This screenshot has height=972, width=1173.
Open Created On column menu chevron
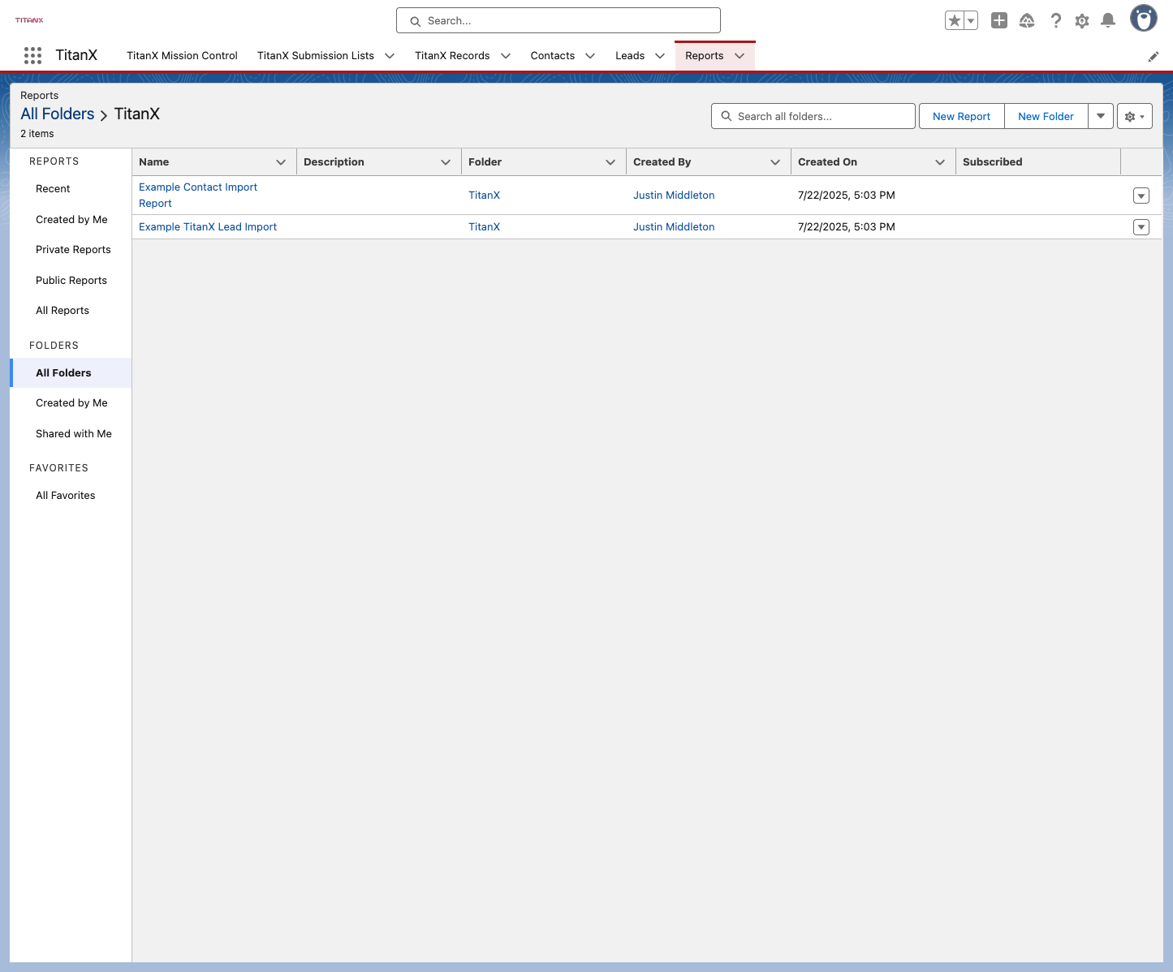coord(940,162)
